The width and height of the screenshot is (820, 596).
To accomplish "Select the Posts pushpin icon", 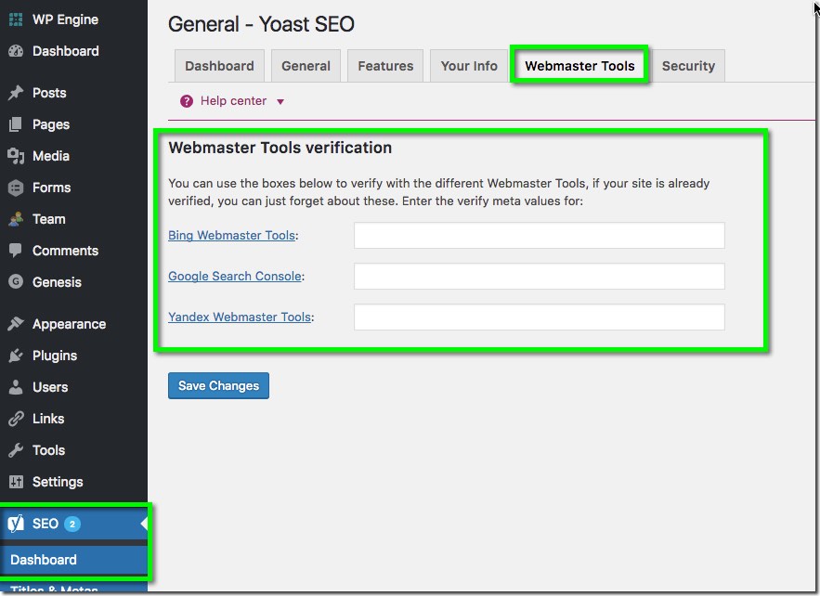I will (15, 93).
